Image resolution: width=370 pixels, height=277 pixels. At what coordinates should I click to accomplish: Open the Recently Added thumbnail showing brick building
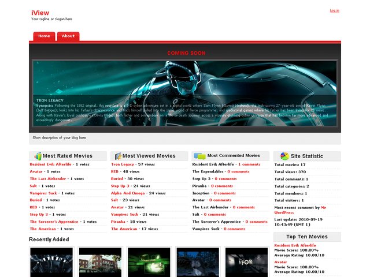point(100,262)
